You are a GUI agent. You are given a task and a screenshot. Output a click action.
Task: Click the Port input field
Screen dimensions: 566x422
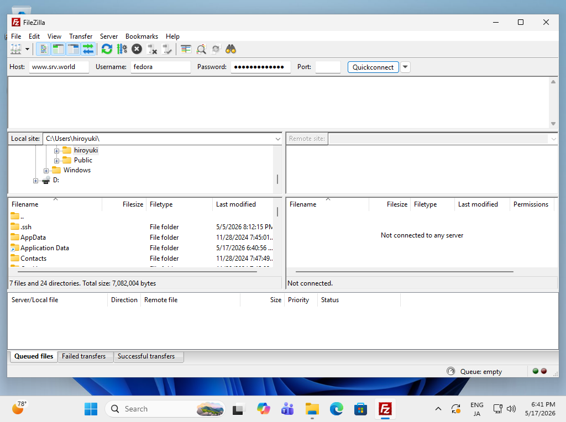328,67
